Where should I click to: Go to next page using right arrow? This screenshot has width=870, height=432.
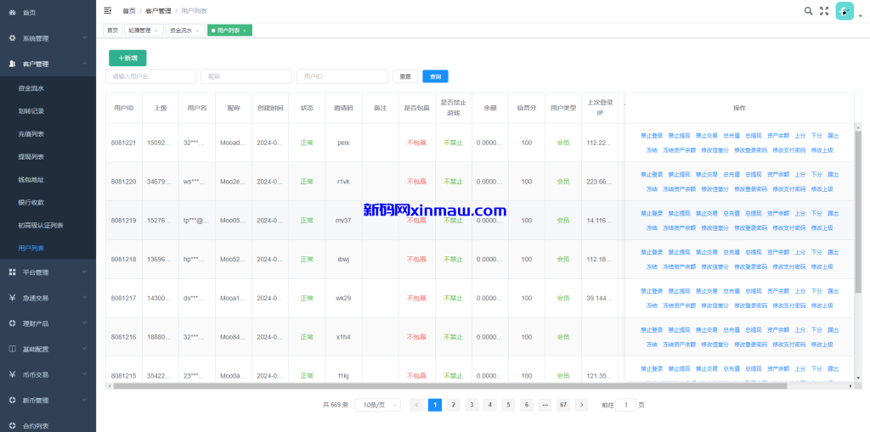pos(581,405)
